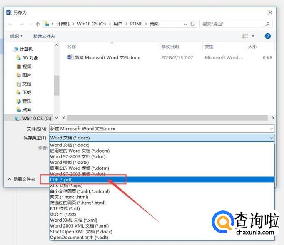Choose RTF 格式 (*.rtf) option
Image resolution: width=284 pixels, height=245 pixels.
coord(65,208)
